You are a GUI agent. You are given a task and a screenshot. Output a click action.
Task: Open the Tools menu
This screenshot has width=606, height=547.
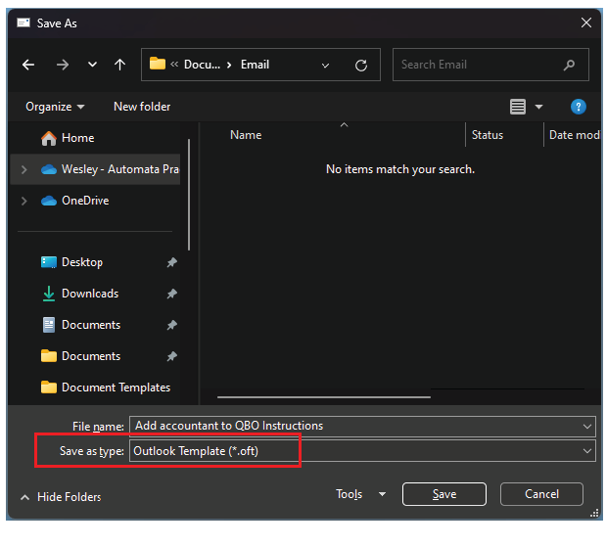(360, 494)
